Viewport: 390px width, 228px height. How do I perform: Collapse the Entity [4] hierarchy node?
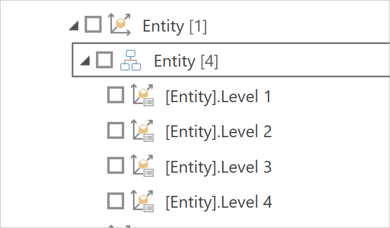[x=86, y=61]
